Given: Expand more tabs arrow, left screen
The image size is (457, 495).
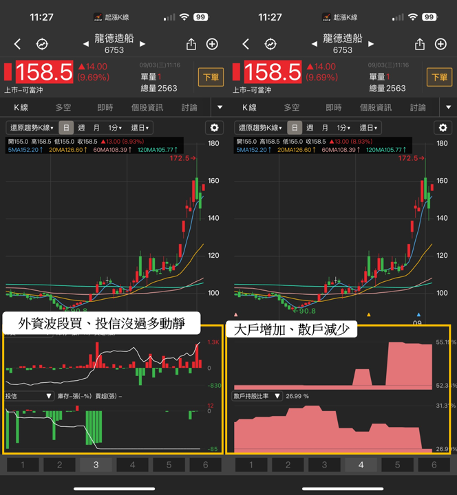Looking at the screenshot, I should tap(220, 107).
